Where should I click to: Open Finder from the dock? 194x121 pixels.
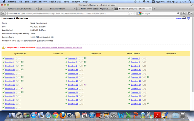(x=12, y=115)
